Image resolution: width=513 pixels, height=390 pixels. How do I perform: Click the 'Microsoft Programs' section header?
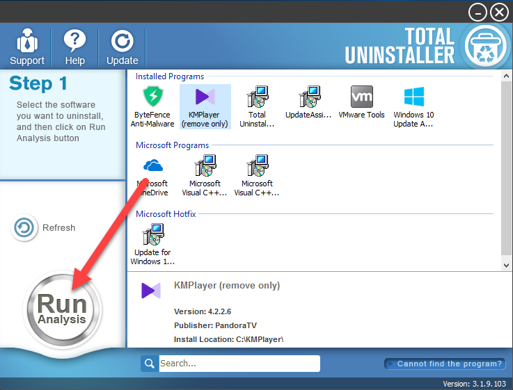[172, 145]
